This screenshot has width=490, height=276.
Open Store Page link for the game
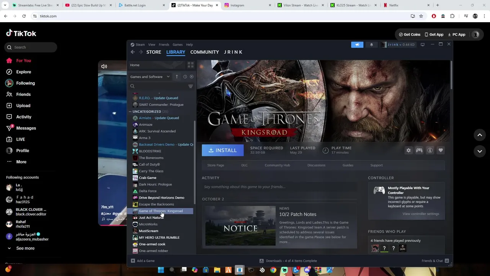(x=216, y=165)
